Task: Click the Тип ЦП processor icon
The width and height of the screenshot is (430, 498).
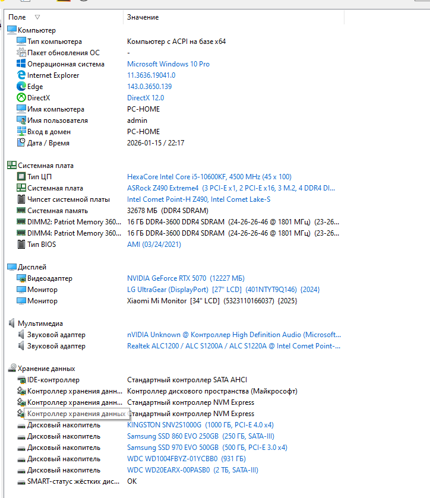Action: [x=21, y=177]
